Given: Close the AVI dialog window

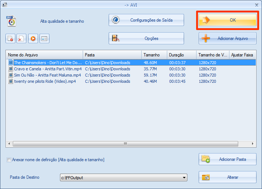Looking at the screenshot, I should point(257,5).
